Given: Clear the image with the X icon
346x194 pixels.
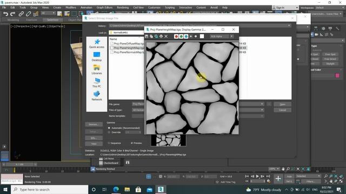Looking at the screenshot, I should (166, 36).
